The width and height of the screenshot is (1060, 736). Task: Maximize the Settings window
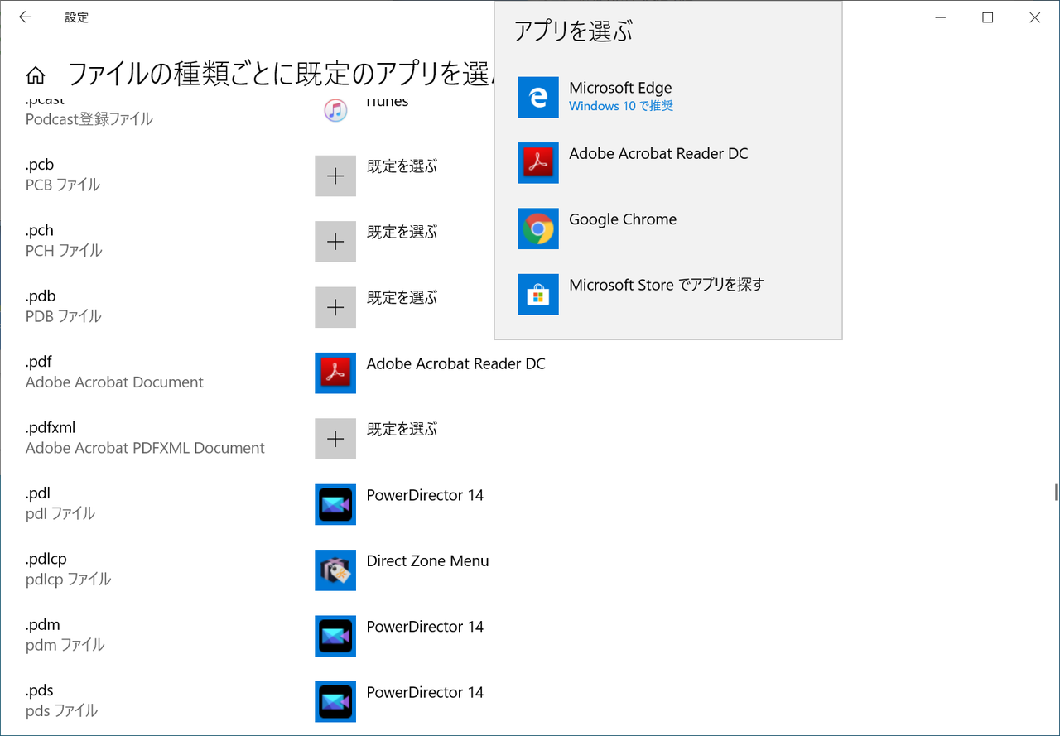[x=987, y=17]
